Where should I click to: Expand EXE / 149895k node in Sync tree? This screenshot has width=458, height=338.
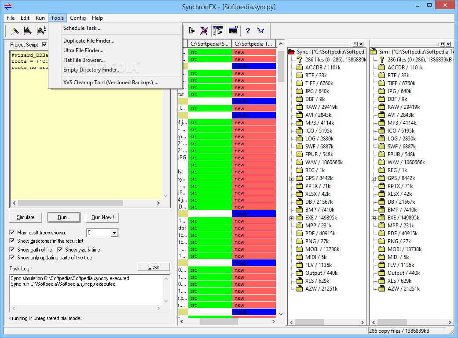pyautogui.click(x=292, y=218)
